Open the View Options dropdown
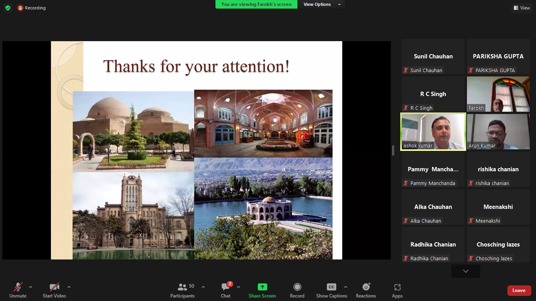536x301 pixels. click(321, 4)
